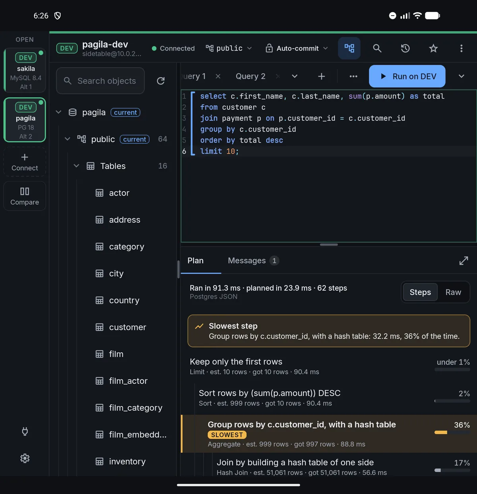Open the query tab options ellipsis
Image resolution: width=477 pixels, height=494 pixels.
pos(353,76)
